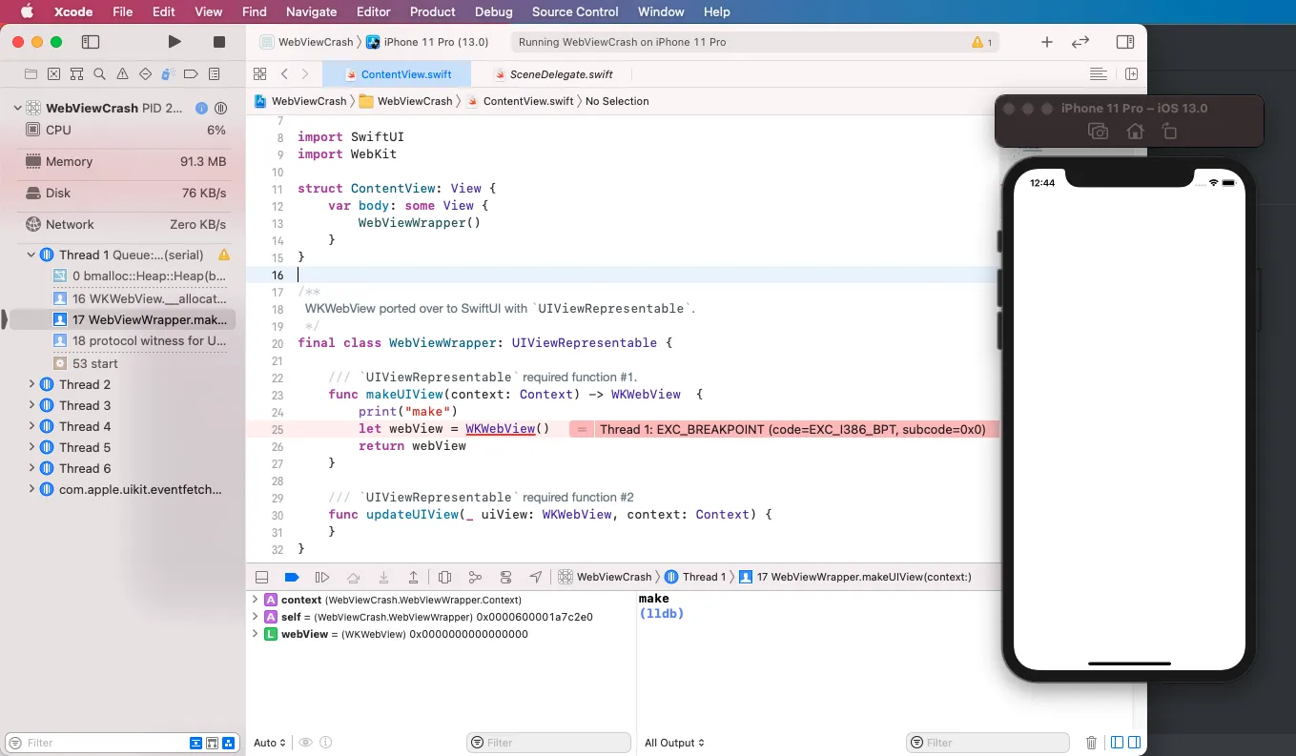Open Debug Memory Graph button

click(x=475, y=577)
